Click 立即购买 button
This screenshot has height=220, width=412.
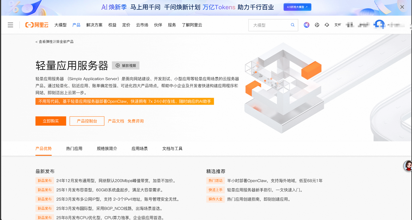click(51, 121)
